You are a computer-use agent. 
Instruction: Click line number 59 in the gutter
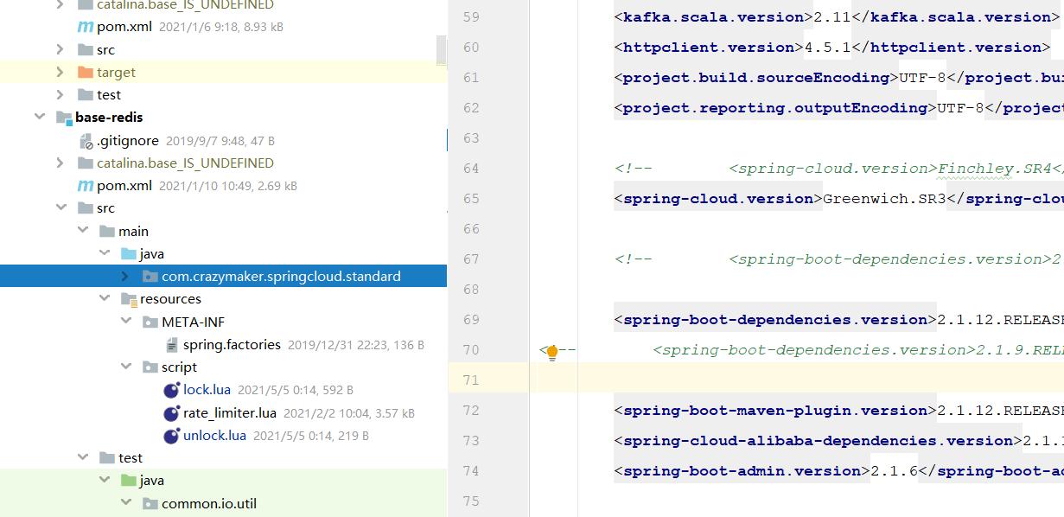471,17
